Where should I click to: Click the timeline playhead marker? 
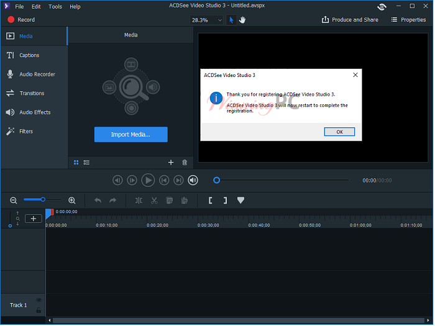(x=49, y=214)
